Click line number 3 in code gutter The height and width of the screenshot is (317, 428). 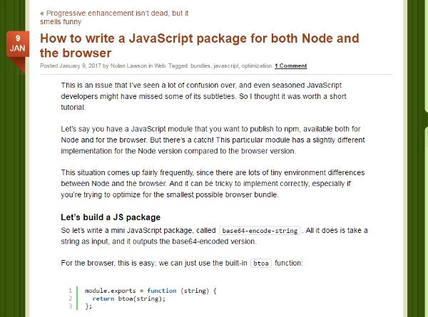(x=71, y=306)
